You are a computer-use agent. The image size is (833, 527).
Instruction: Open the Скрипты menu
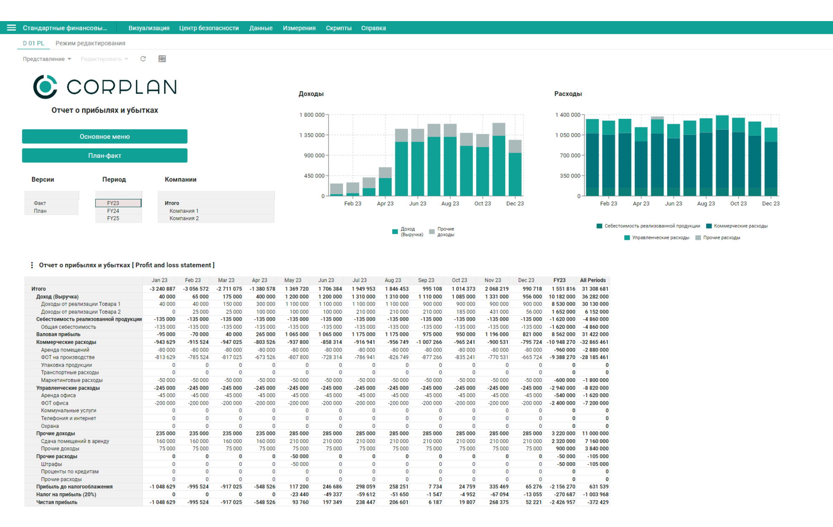pos(339,28)
